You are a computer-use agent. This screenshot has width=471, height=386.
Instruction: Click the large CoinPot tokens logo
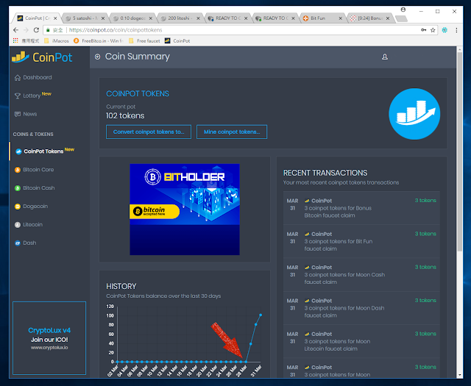(x=414, y=114)
